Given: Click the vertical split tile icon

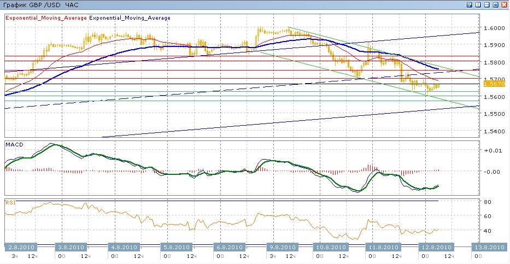Looking at the screenshot, I should pos(478,4).
